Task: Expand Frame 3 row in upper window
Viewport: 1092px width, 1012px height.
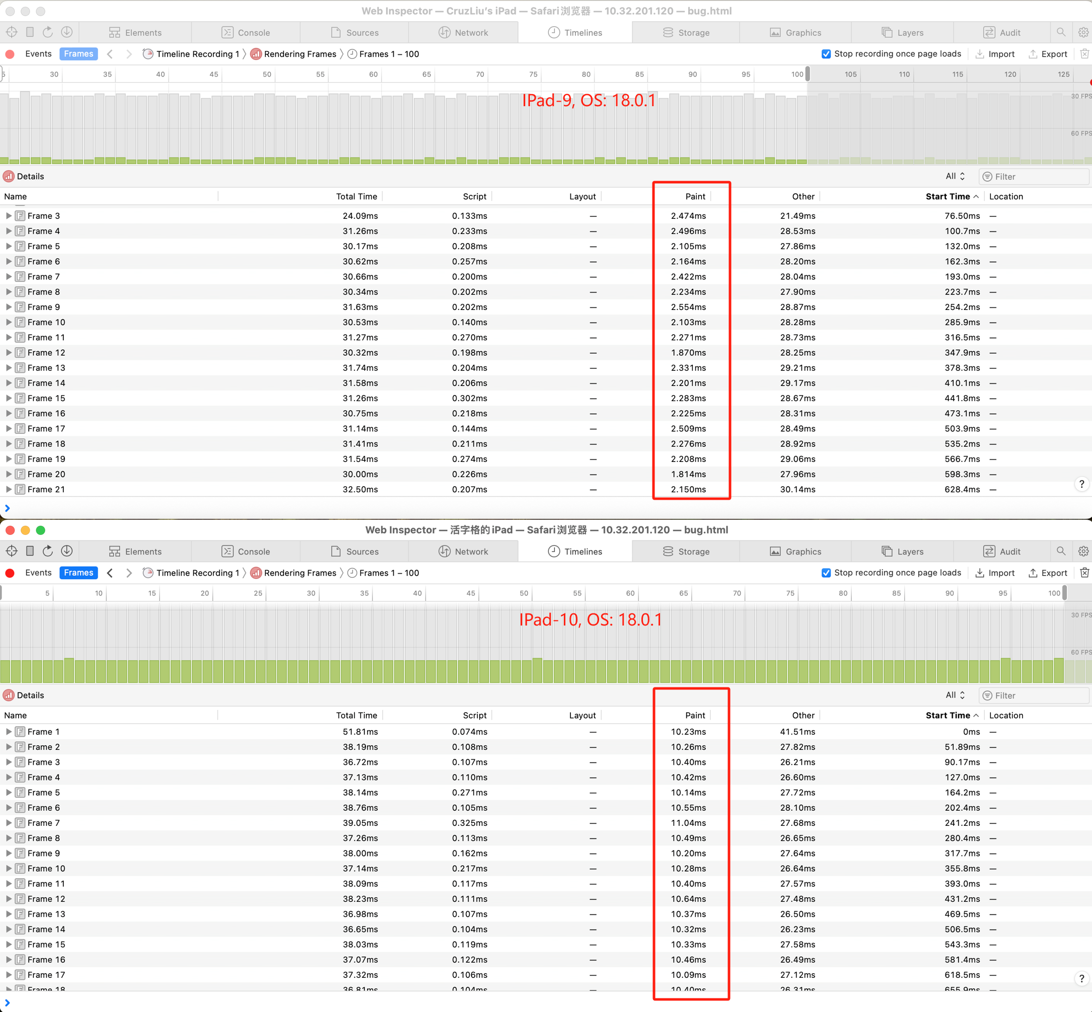Action: 8,216
